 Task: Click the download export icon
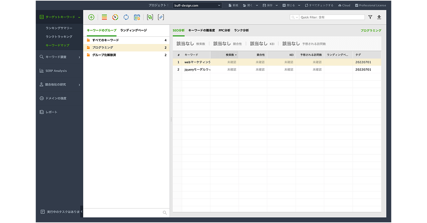coord(379,17)
